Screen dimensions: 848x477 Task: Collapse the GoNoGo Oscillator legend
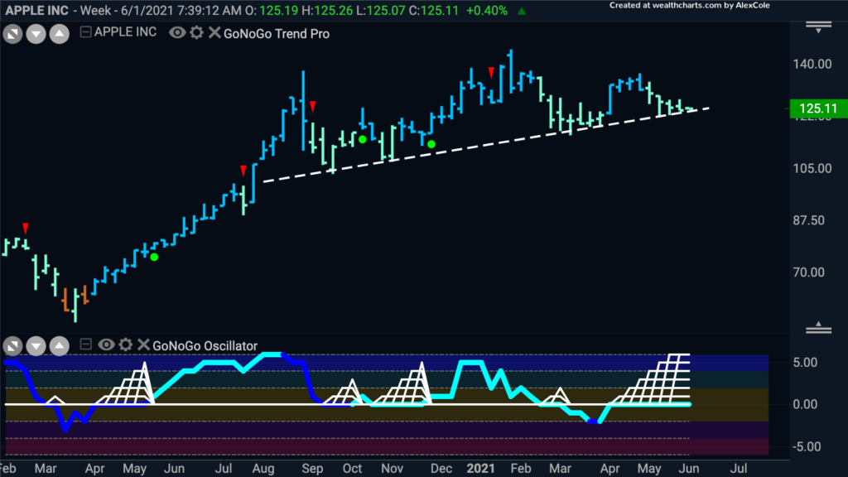click(x=85, y=344)
